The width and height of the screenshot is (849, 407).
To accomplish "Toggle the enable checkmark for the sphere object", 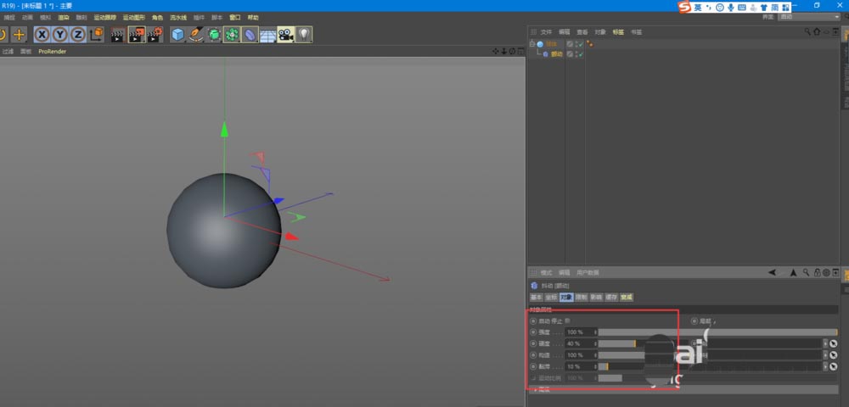I will coord(579,44).
